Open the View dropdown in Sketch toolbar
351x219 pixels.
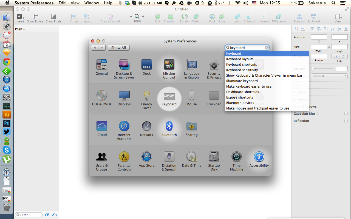pos(338,18)
